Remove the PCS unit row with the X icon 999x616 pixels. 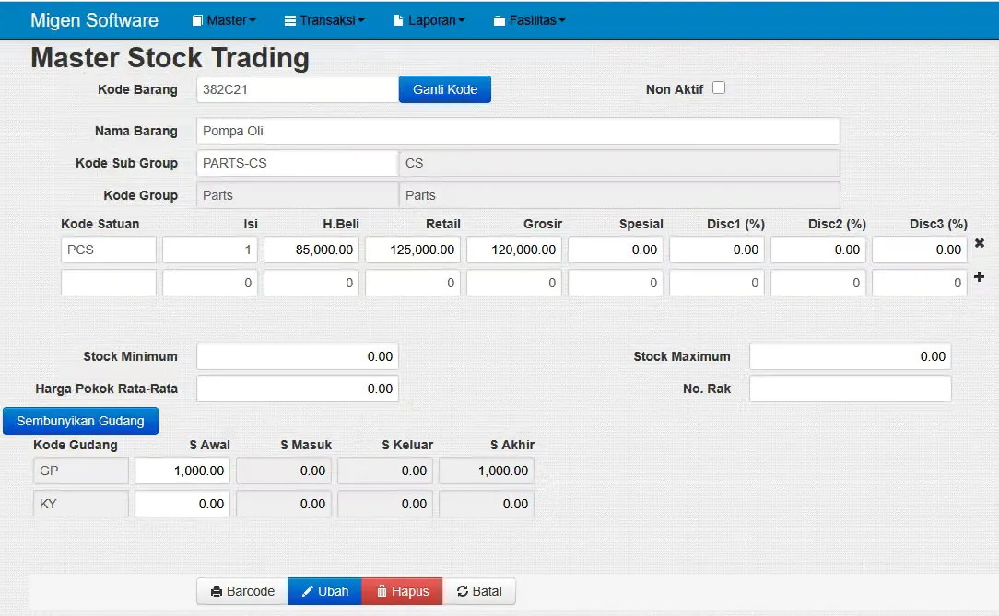[980, 243]
